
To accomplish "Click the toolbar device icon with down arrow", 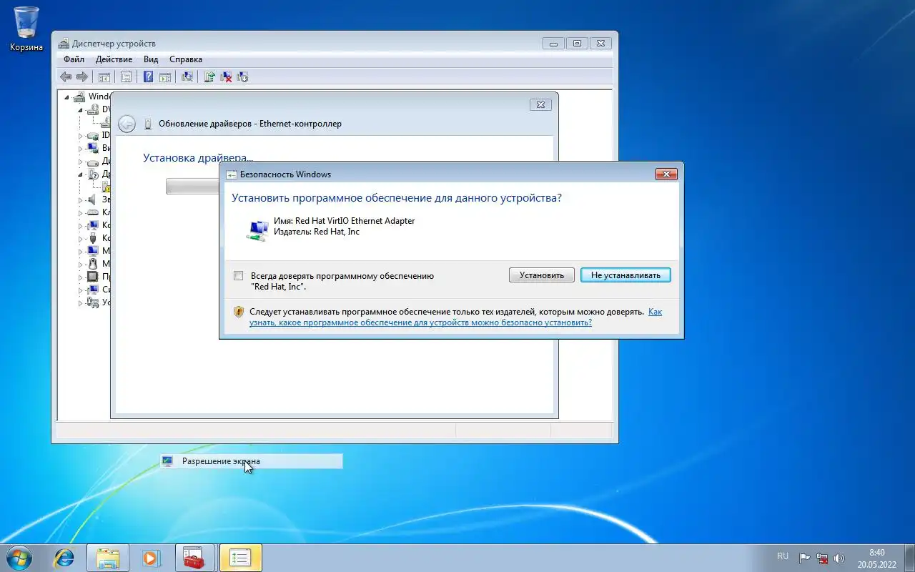I will click(x=242, y=77).
